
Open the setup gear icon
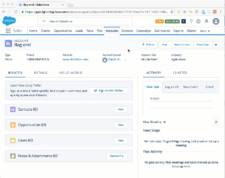198,21
